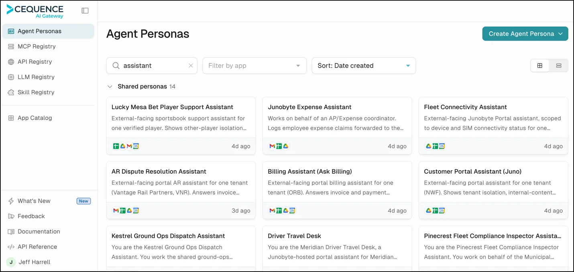Click the What's New lightning icon
This screenshot has width=574, height=272.
tap(11, 201)
